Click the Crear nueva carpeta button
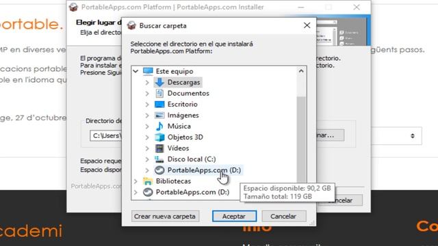Screen dimensions: 438x246 click(165, 216)
